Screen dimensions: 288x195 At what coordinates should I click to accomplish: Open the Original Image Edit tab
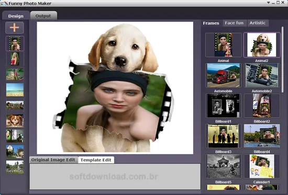tap(53, 160)
